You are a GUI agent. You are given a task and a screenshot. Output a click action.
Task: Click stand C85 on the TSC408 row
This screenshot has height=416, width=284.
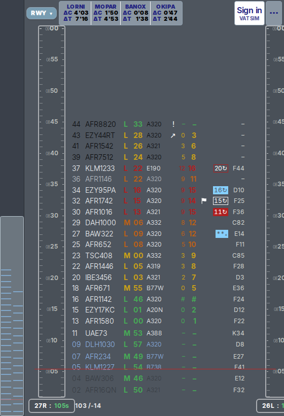[x=238, y=255]
